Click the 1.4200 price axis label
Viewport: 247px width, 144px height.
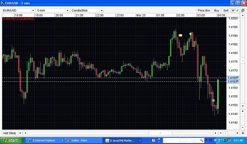[233, 18]
